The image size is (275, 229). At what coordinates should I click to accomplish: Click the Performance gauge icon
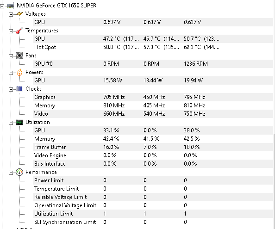pos(19,172)
